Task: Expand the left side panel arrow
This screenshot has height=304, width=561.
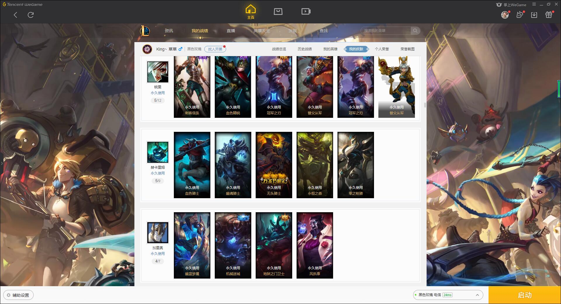Action: [x=1, y=163]
